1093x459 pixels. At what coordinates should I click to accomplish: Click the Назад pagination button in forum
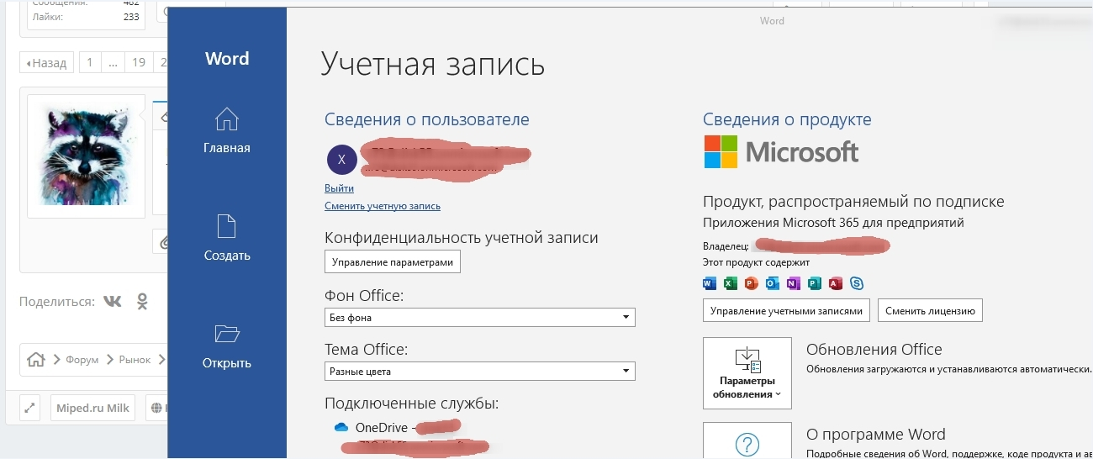(x=46, y=62)
